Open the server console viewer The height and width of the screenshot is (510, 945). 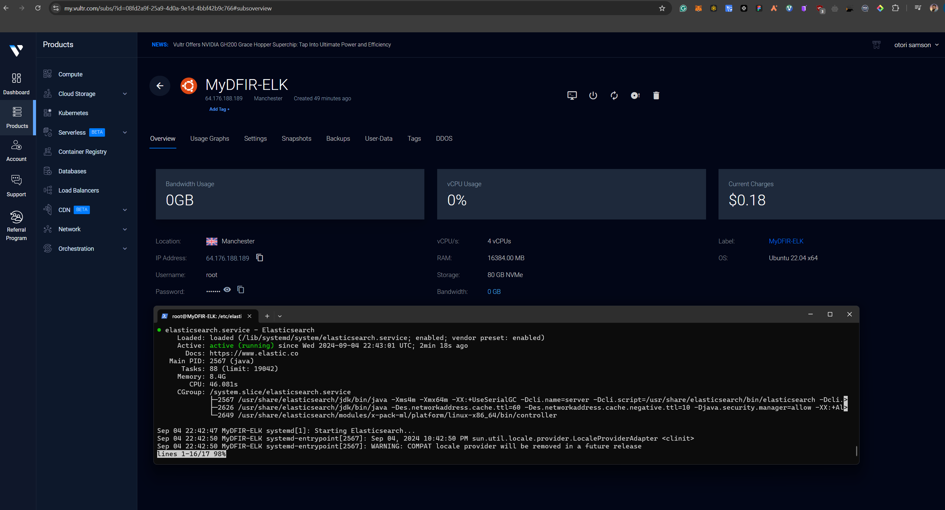click(x=572, y=95)
